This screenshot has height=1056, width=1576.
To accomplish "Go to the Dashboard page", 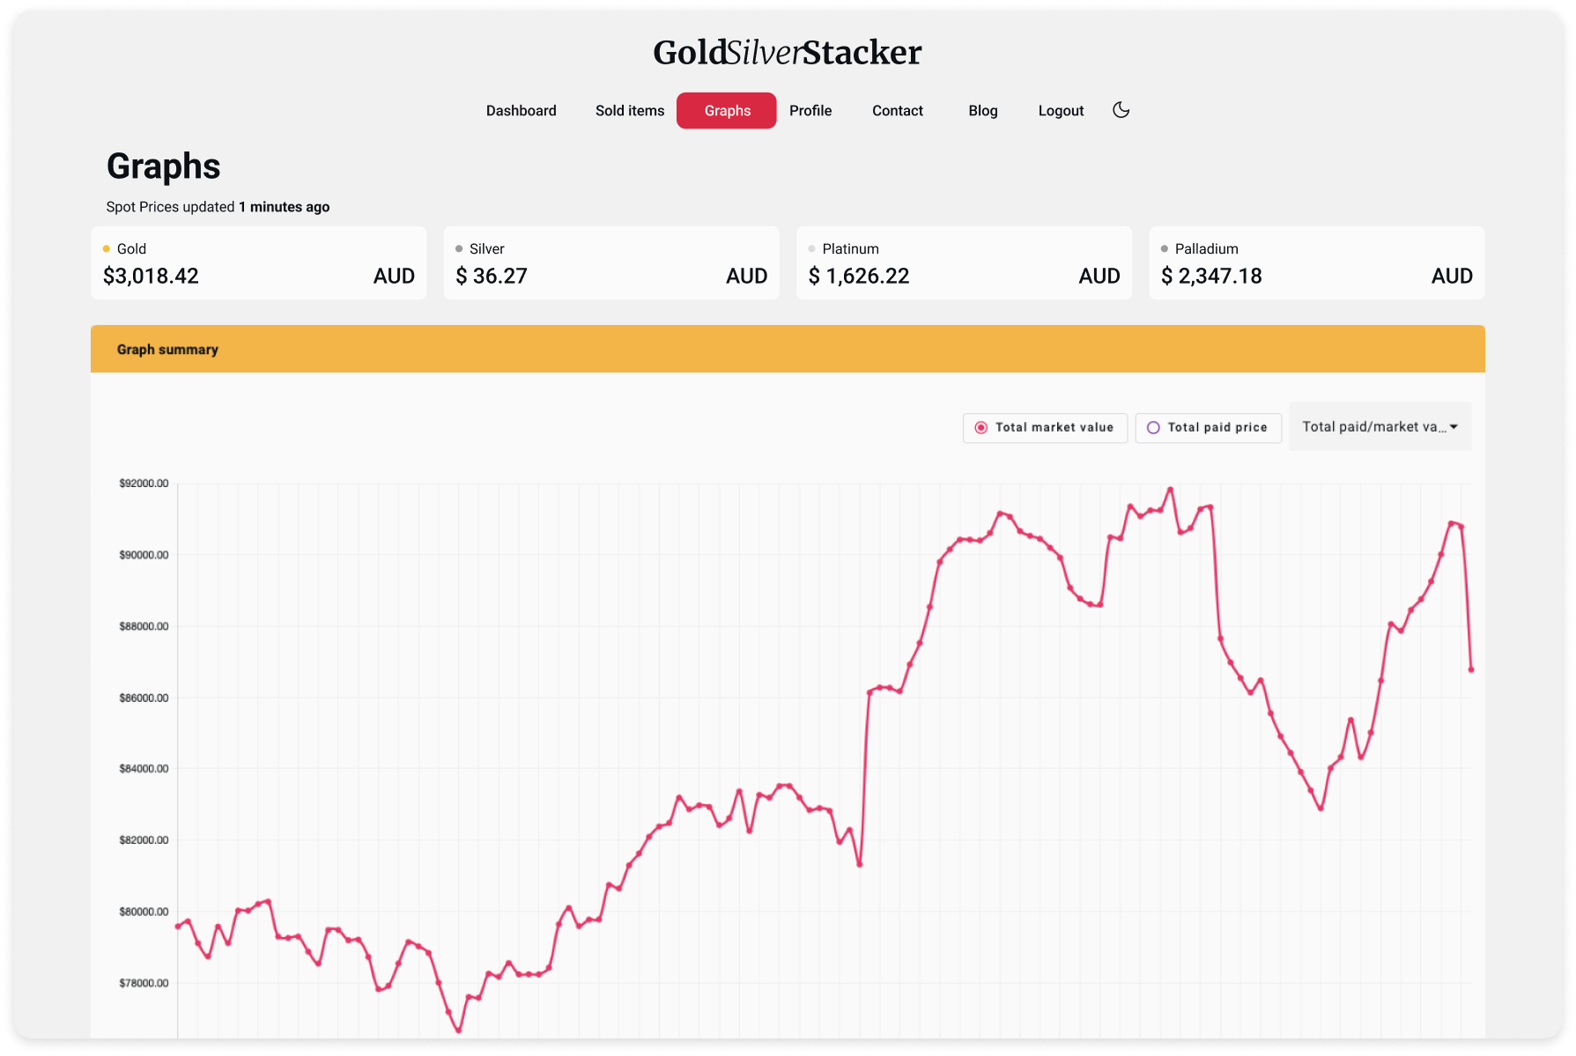I will click(x=521, y=111).
